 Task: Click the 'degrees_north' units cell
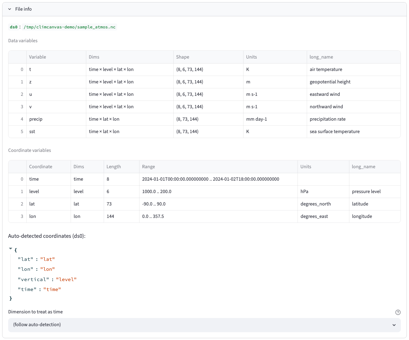pyautogui.click(x=323, y=204)
